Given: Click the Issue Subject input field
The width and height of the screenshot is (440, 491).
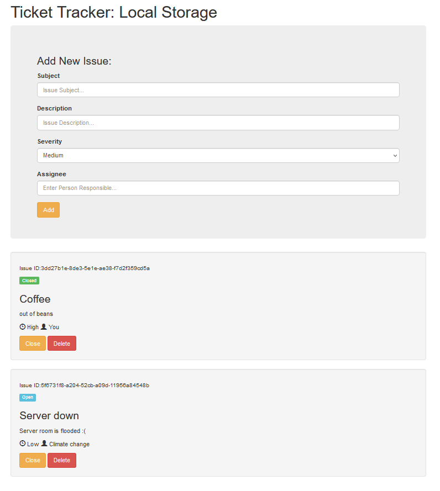Looking at the screenshot, I should [218, 89].
